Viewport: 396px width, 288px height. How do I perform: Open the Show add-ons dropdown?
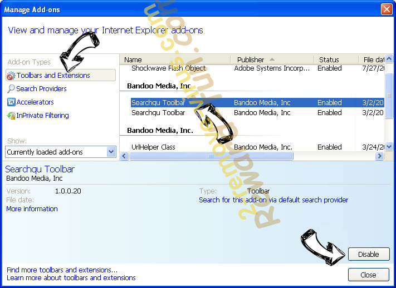(60, 152)
